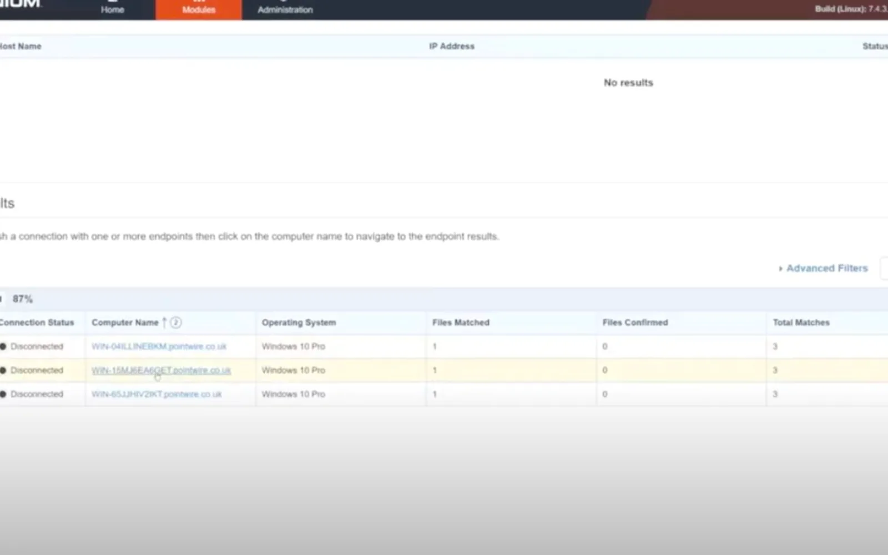The image size is (888, 555).
Task: Click the 87% progress value
Action: [23, 299]
